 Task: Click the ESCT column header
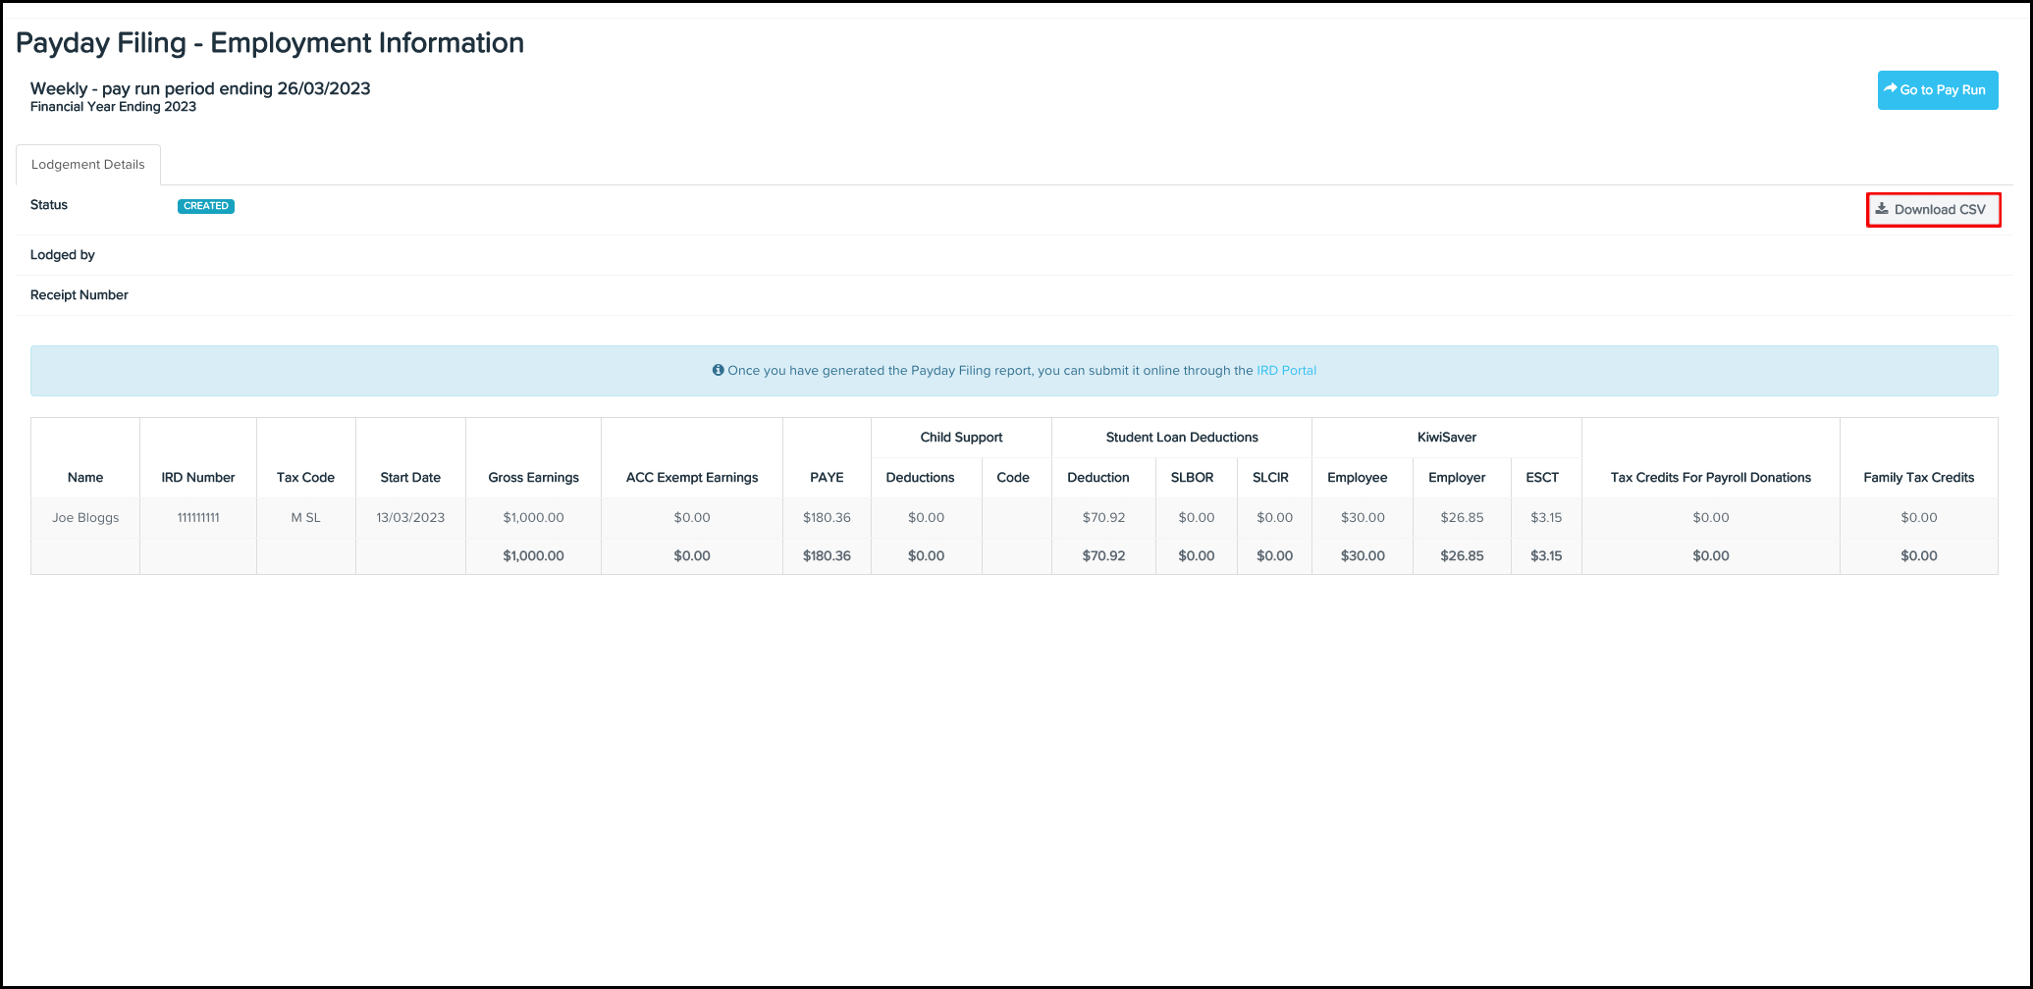click(x=1542, y=478)
